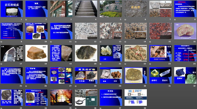
Task: Select slide 36 with the frying pan
Action: coord(86,97)
